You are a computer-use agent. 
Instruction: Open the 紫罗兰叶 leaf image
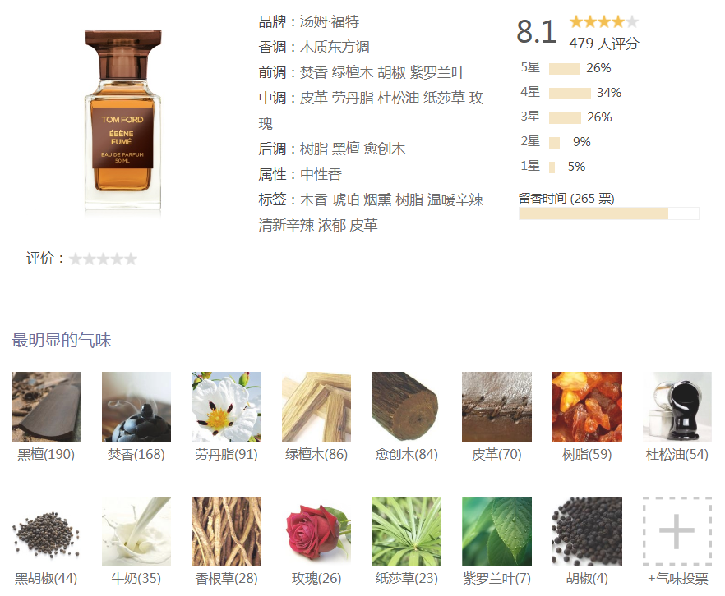(496, 531)
